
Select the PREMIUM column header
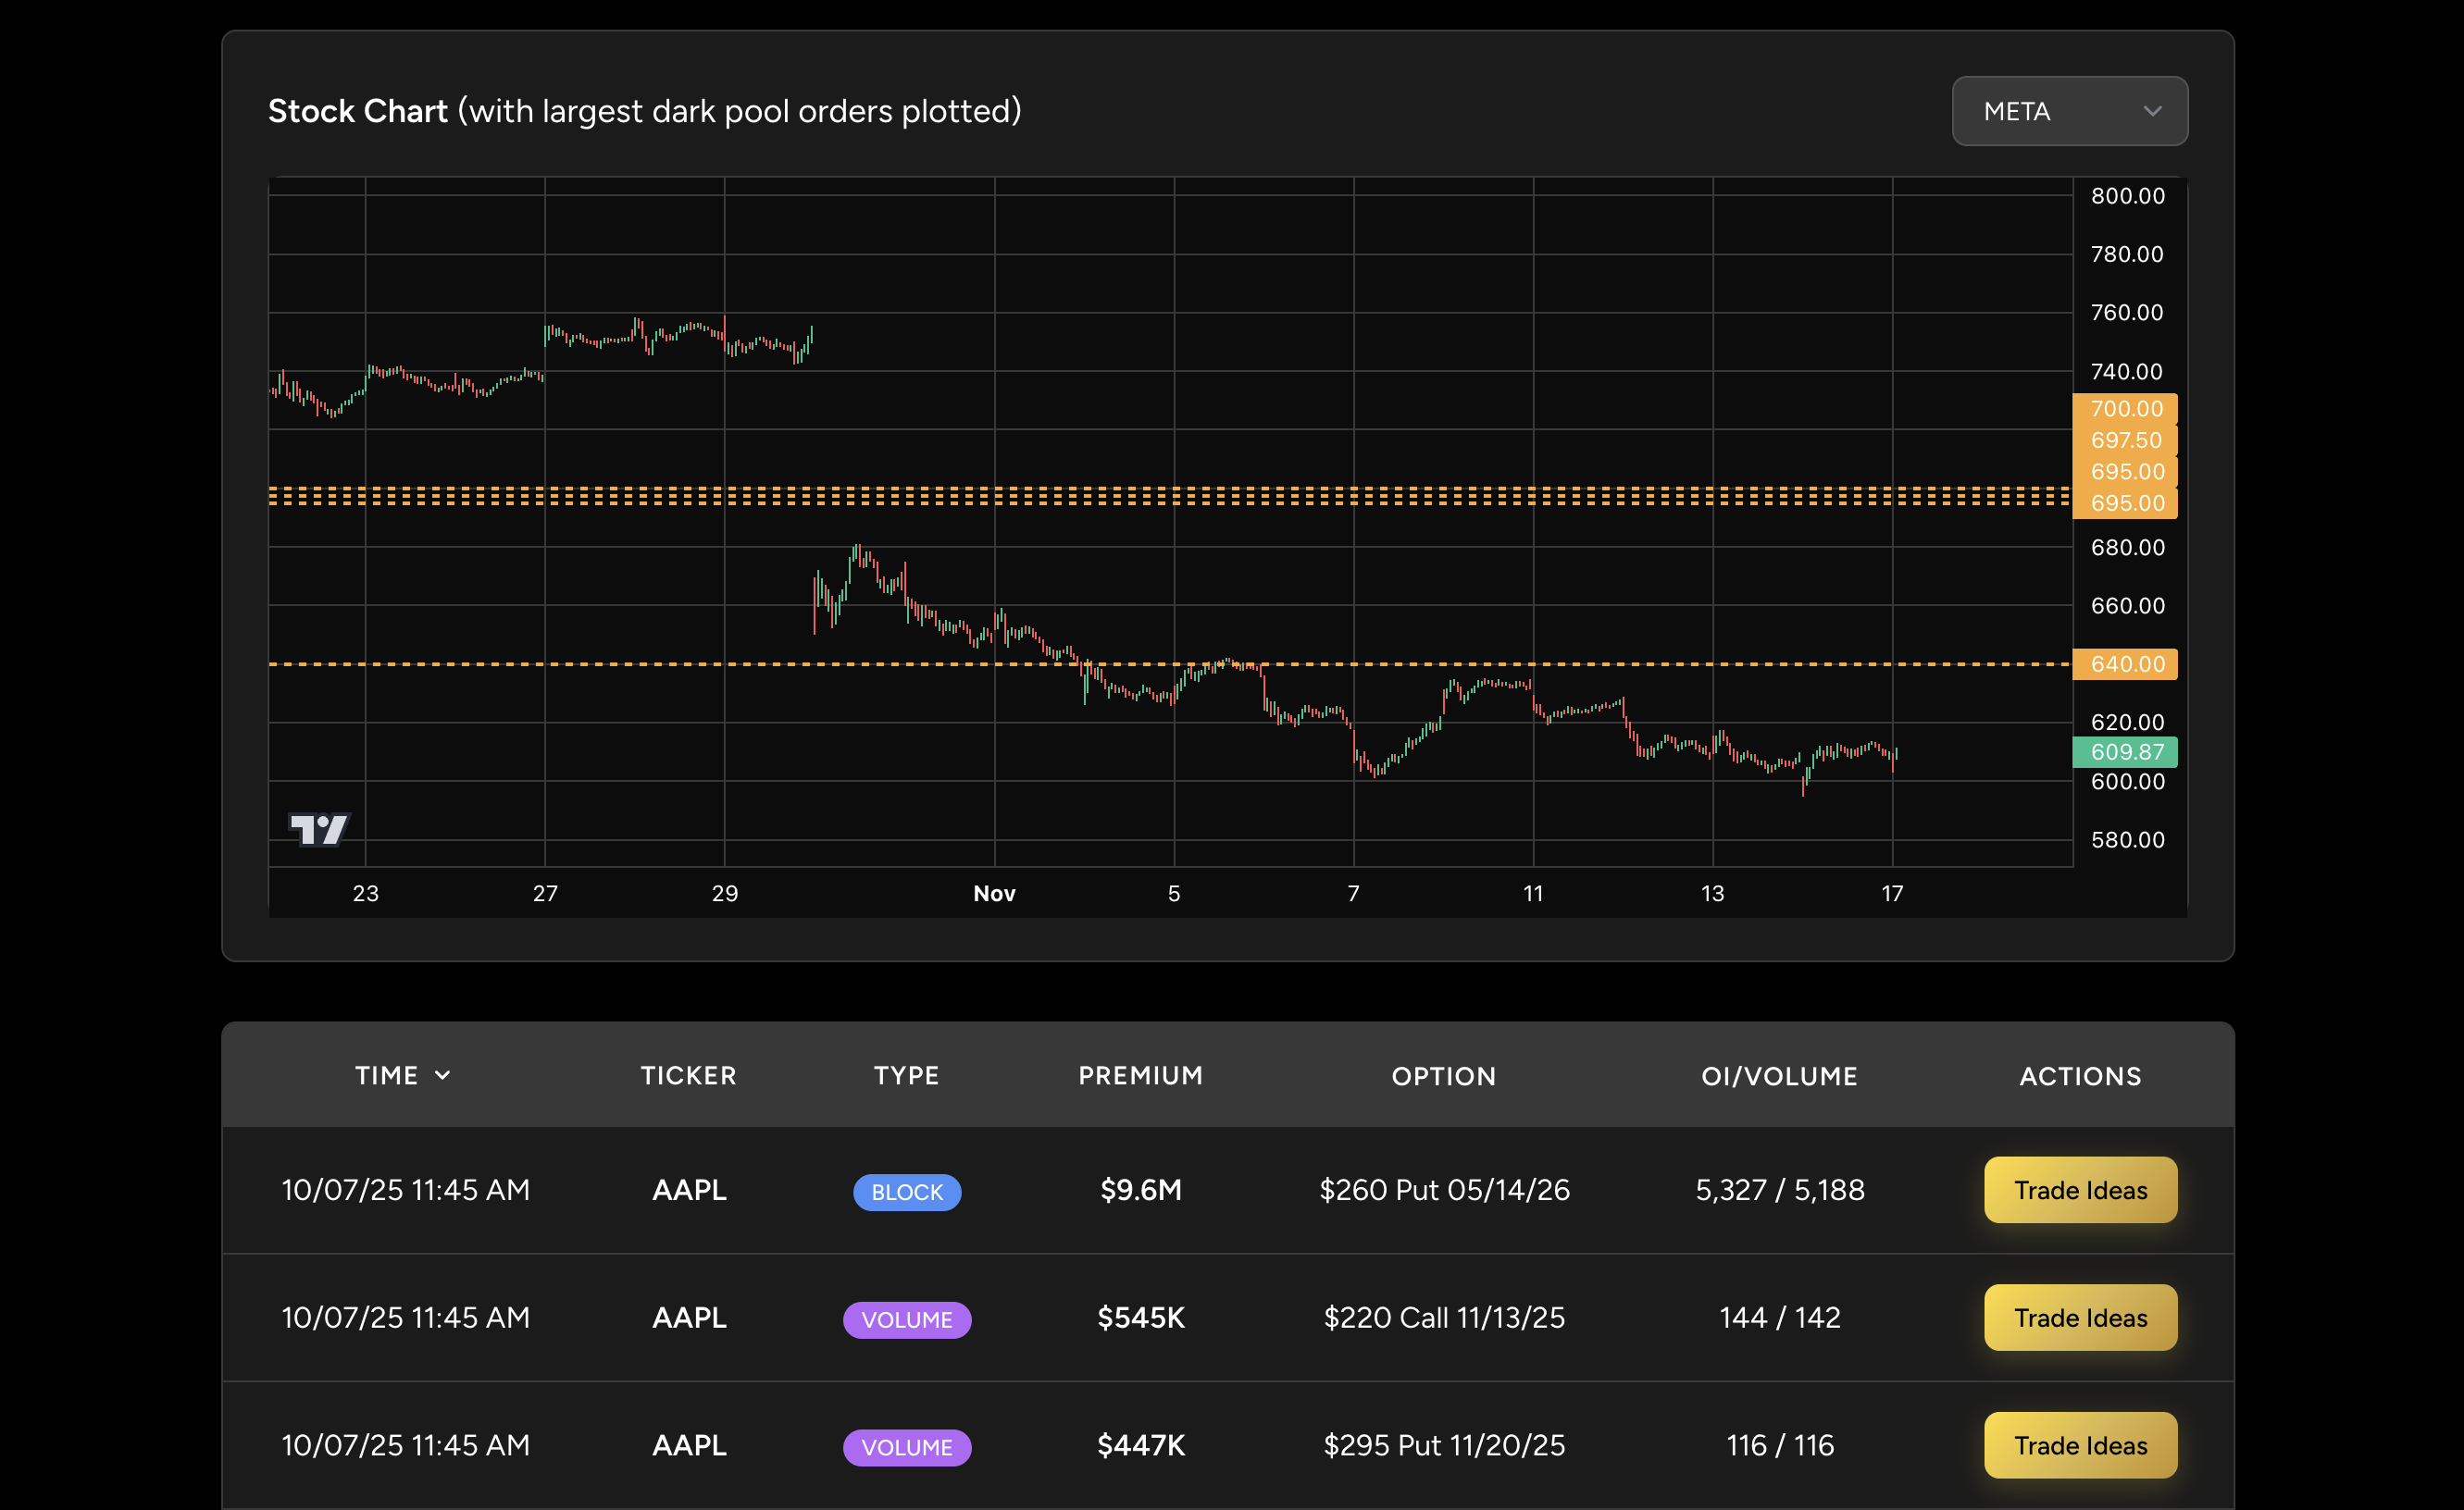click(1140, 1075)
